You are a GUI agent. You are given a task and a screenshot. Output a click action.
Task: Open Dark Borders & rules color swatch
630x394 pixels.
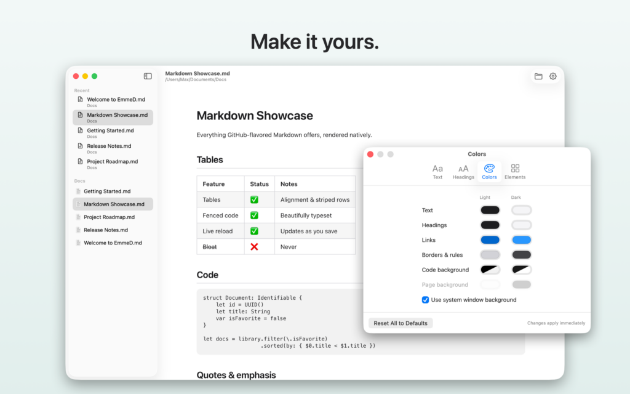click(x=521, y=255)
